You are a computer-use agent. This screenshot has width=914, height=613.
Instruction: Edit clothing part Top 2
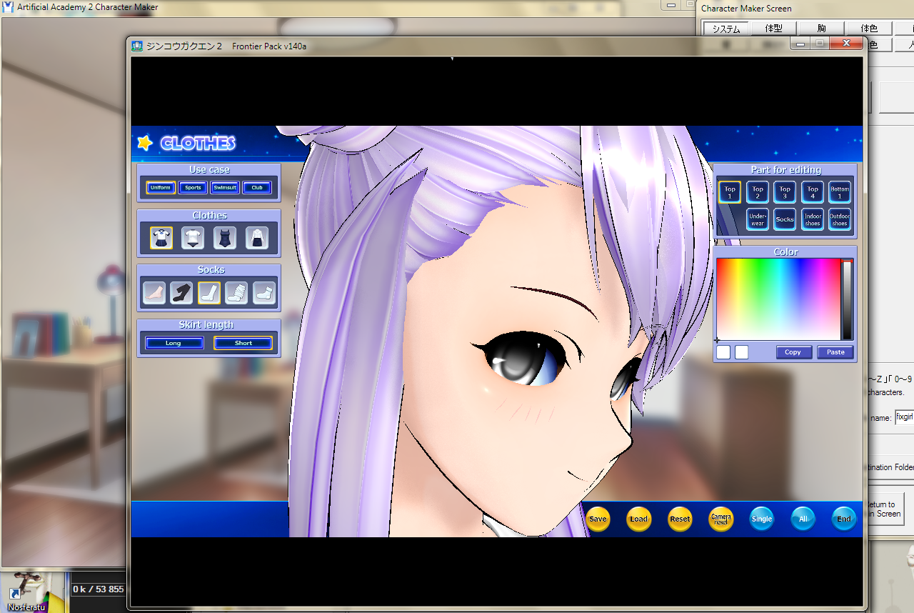point(758,192)
